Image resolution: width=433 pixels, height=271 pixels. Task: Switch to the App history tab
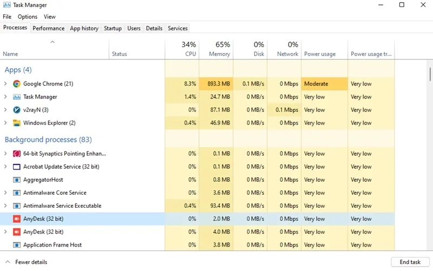84,28
